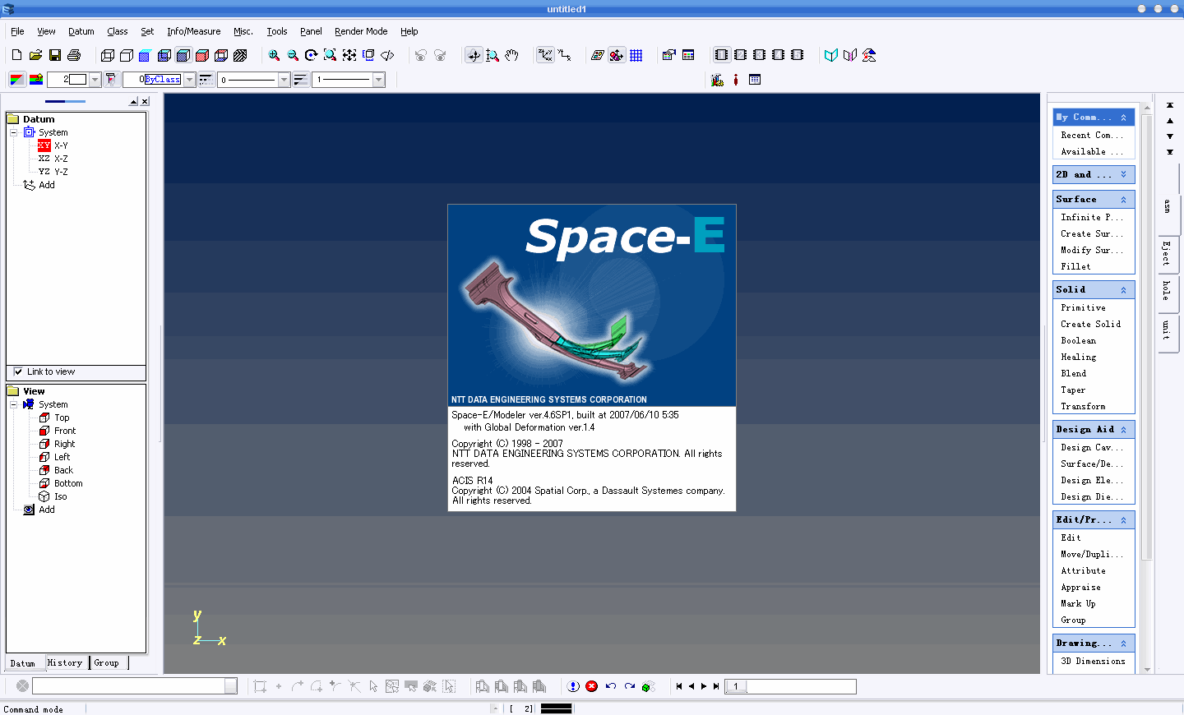This screenshot has height=715, width=1184.
Task: Toggle the shaded-with-edges cube display mode
Action: click(x=183, y=55)
